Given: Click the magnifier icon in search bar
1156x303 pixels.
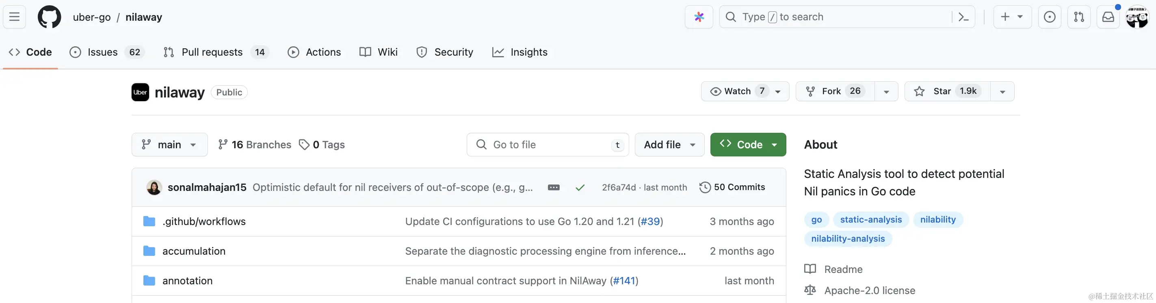Looking at the screenshot, I should pos(731,17).
